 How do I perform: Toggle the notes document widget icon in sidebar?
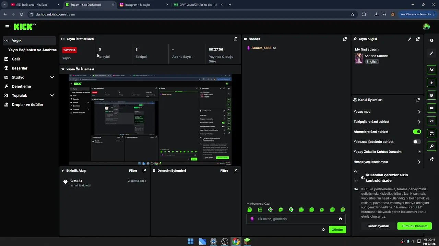tap(431, 95)
